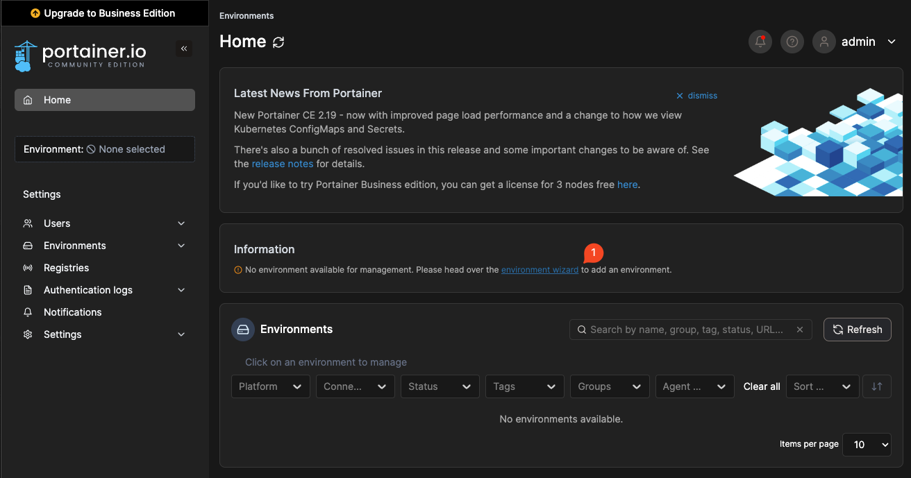Go to Home in sidebar
911x478 pixels.
pyautogui.click(x=105, y=100)
